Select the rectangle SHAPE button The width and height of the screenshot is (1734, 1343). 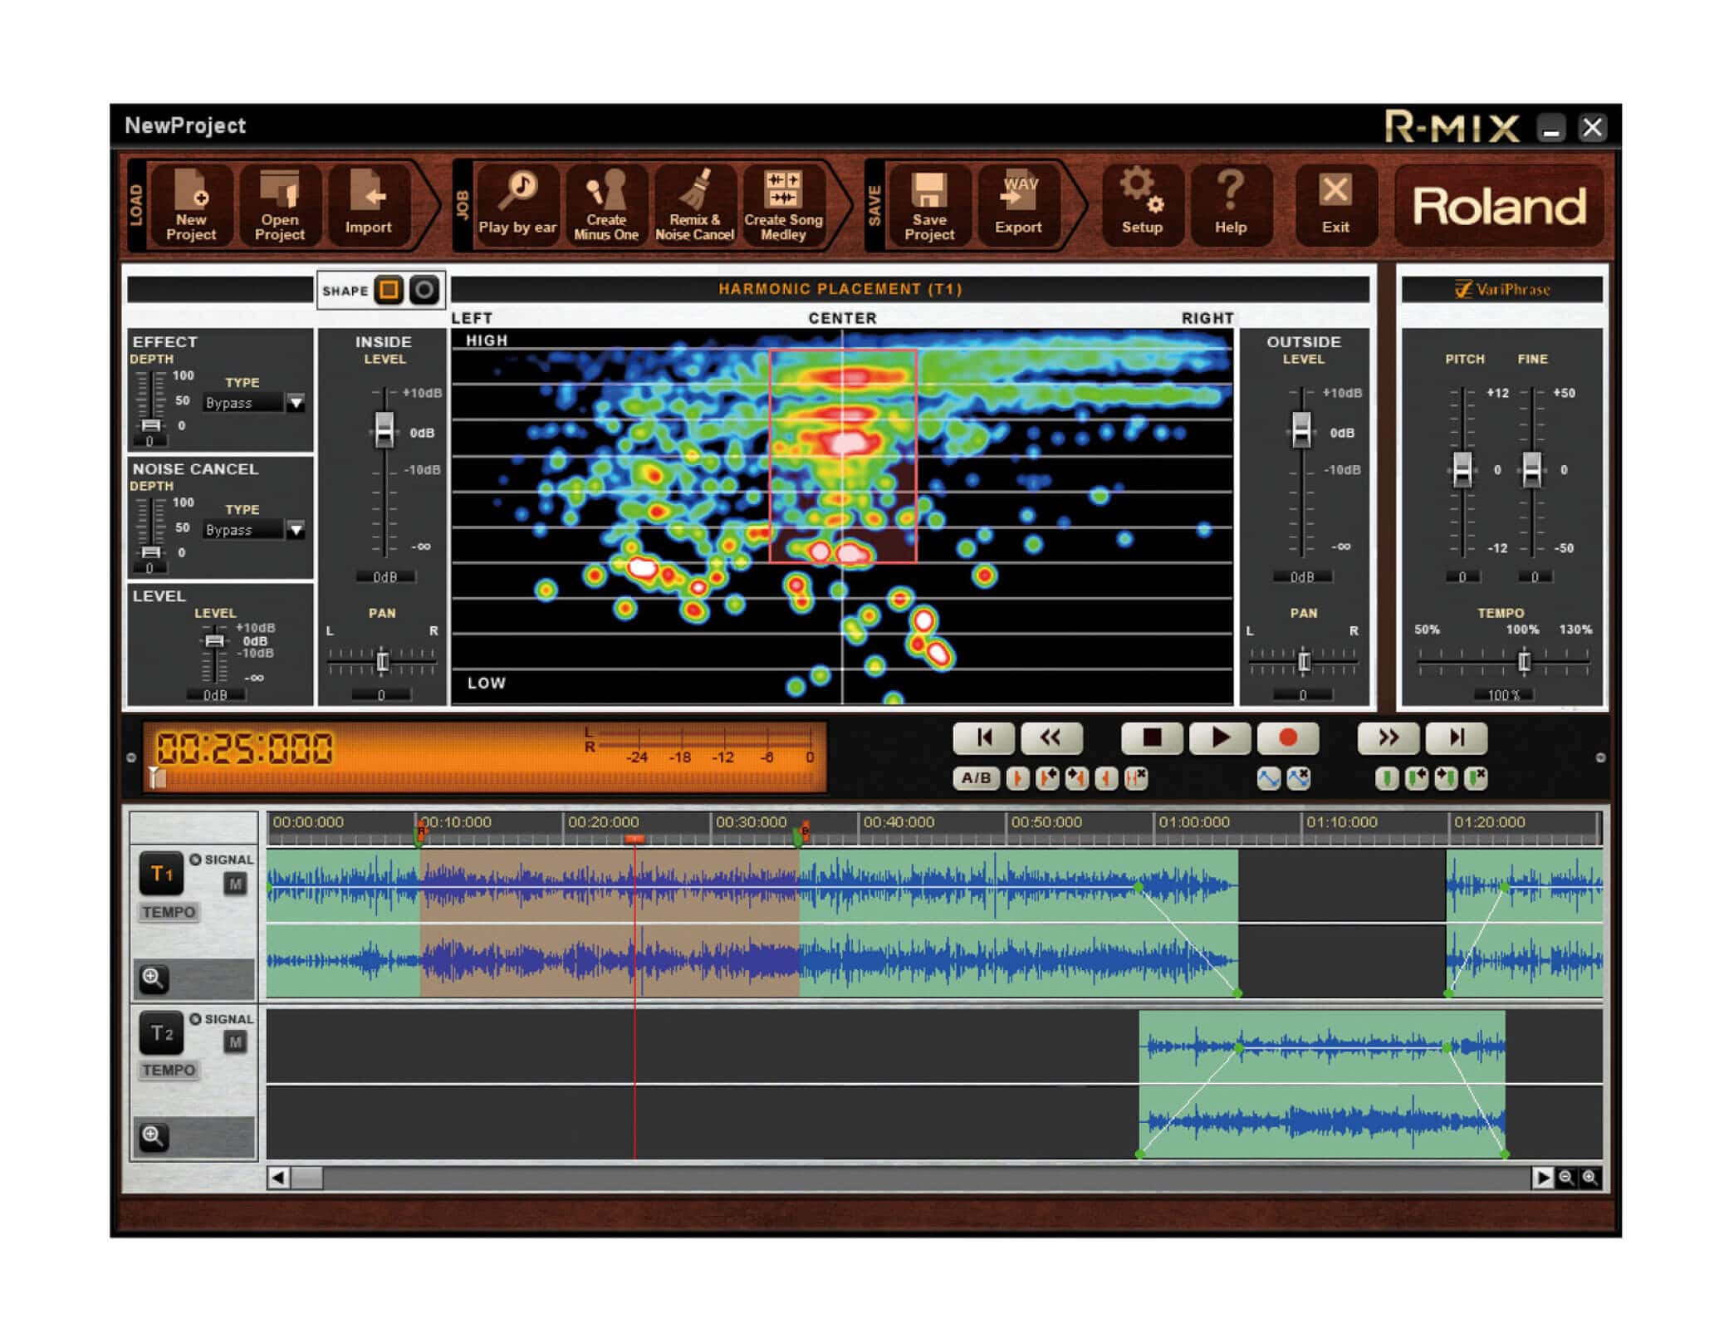point(388,290)
